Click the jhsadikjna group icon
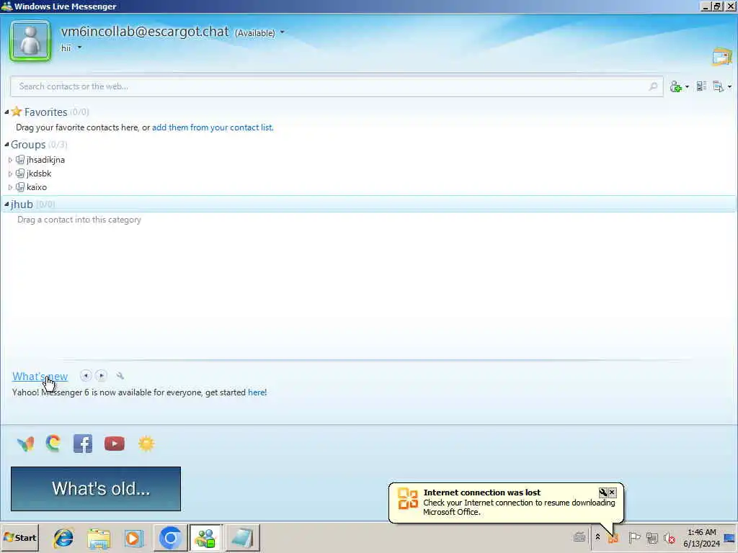 pos(19,160)
